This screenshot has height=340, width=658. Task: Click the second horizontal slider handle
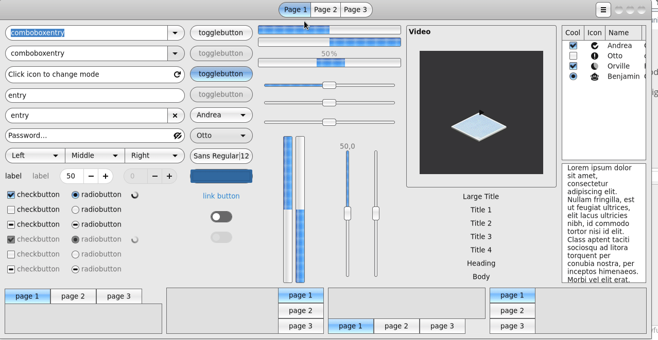click(329, 103)
